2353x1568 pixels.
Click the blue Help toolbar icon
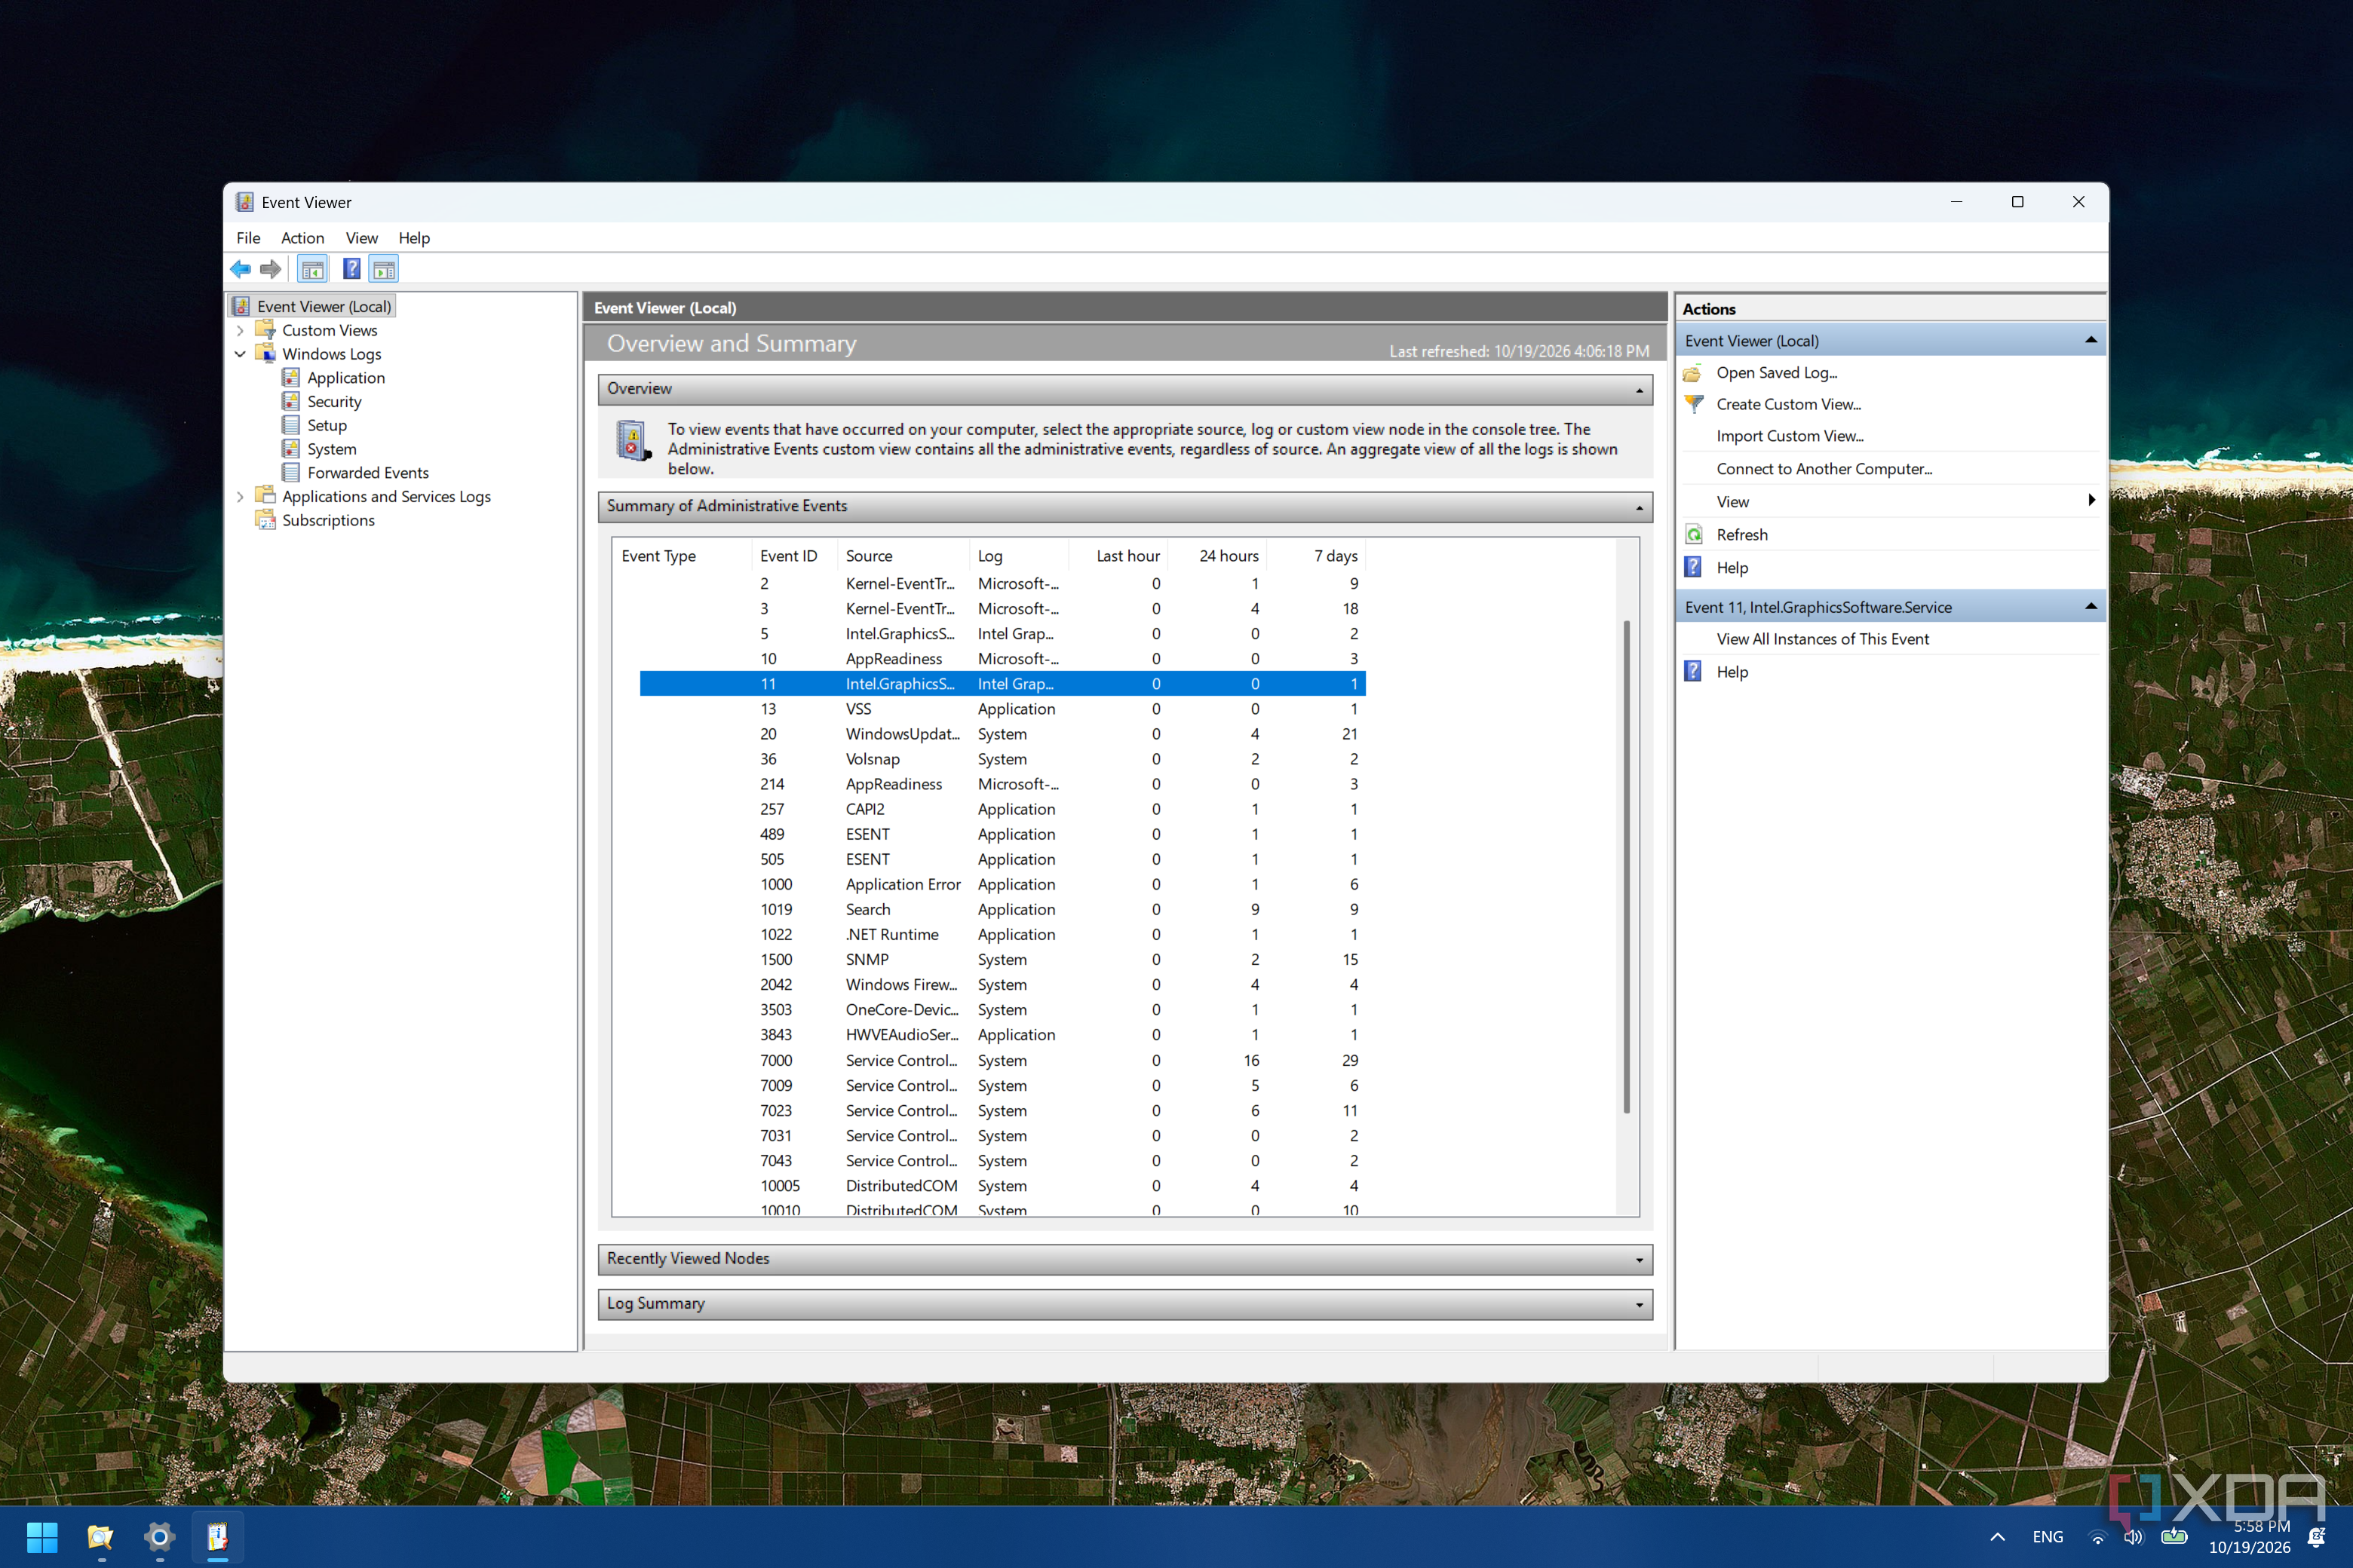pyautogui.click(x=351, y=269)
